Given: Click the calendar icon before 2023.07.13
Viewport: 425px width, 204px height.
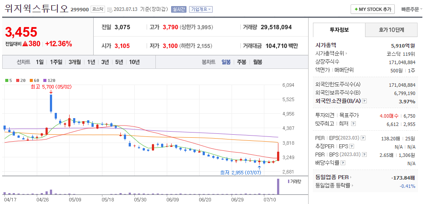Looking at the screenshot, I should 110,10.
